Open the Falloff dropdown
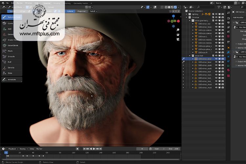Image resolution: width=246 pixels, height=164 pixels. click(93, 11)
